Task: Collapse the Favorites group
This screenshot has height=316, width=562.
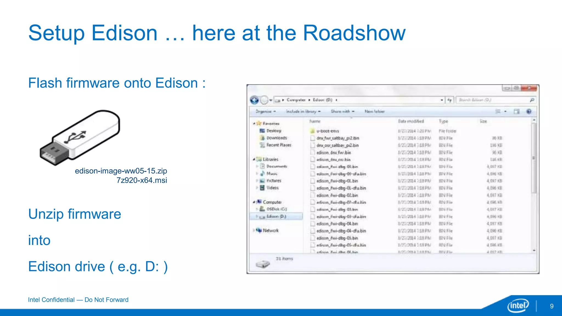Action: (254, 123)
